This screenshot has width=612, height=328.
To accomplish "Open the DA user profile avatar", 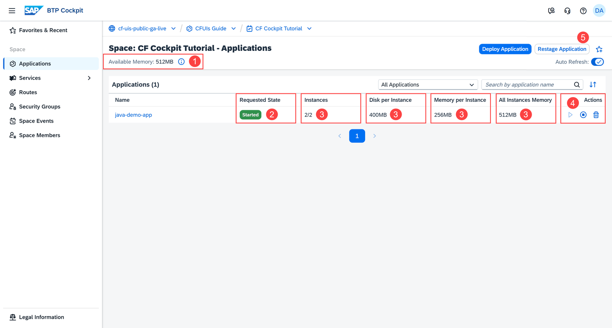I will (599, 11).
